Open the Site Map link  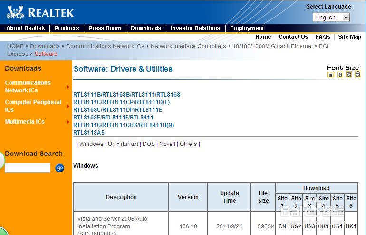350,37
